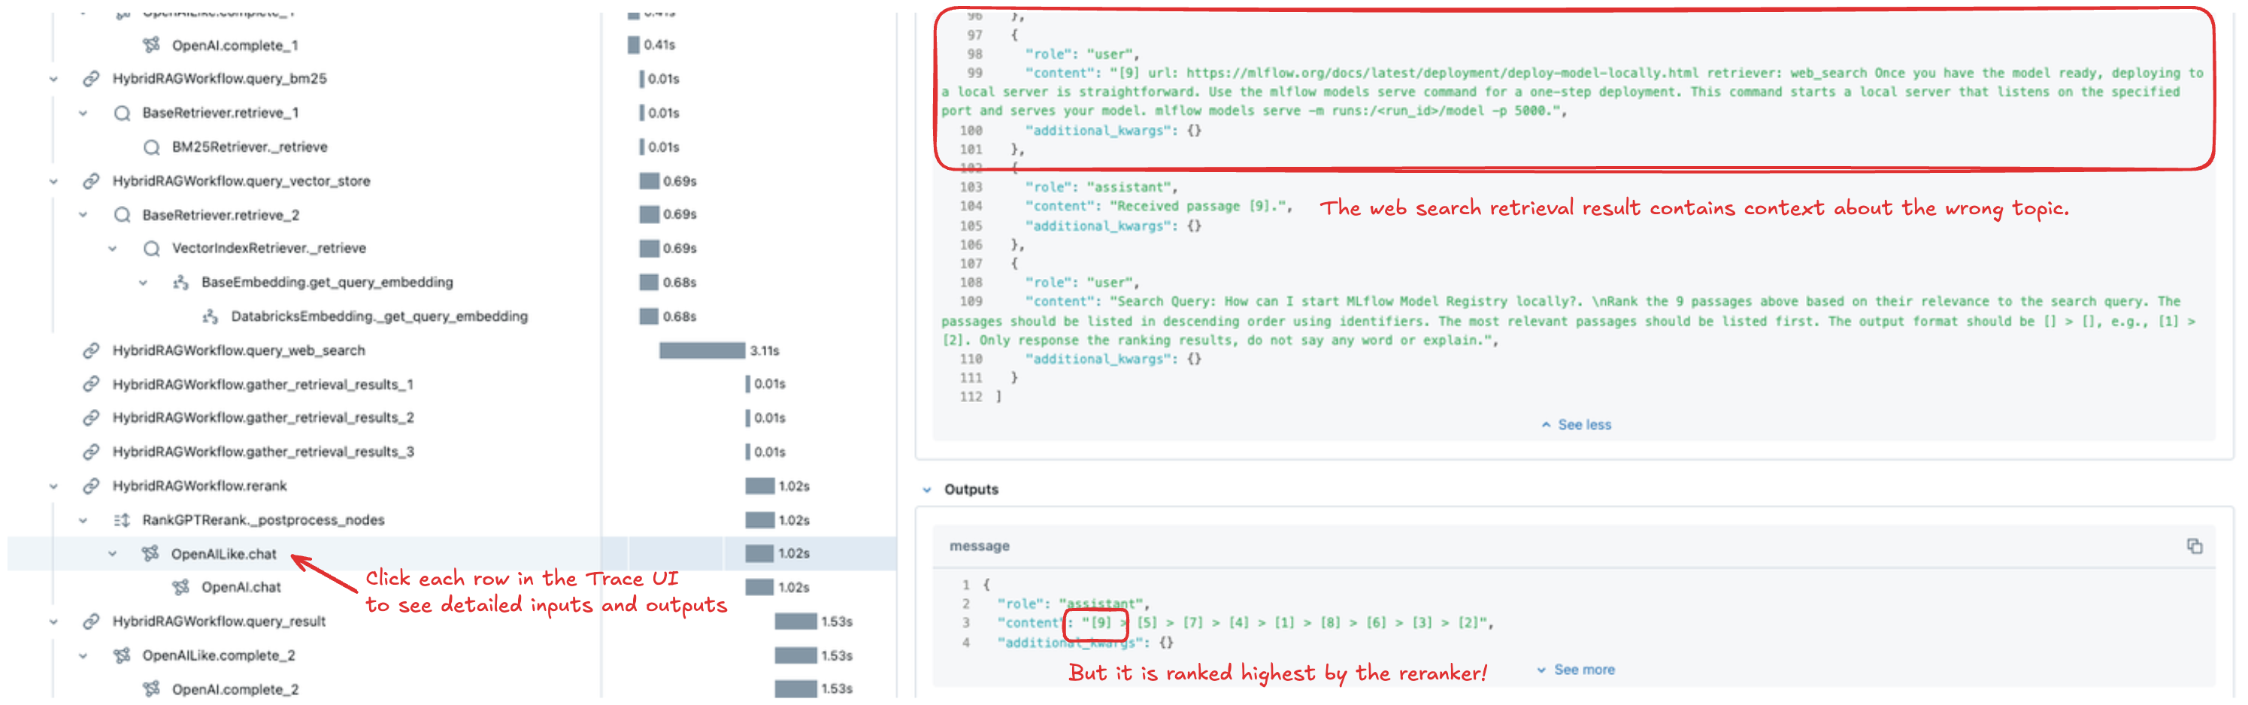The width and height of the screenshot is (2248, 705).
Task: Click the 1.53s query_result duration bar
Action: coord(795,622)
